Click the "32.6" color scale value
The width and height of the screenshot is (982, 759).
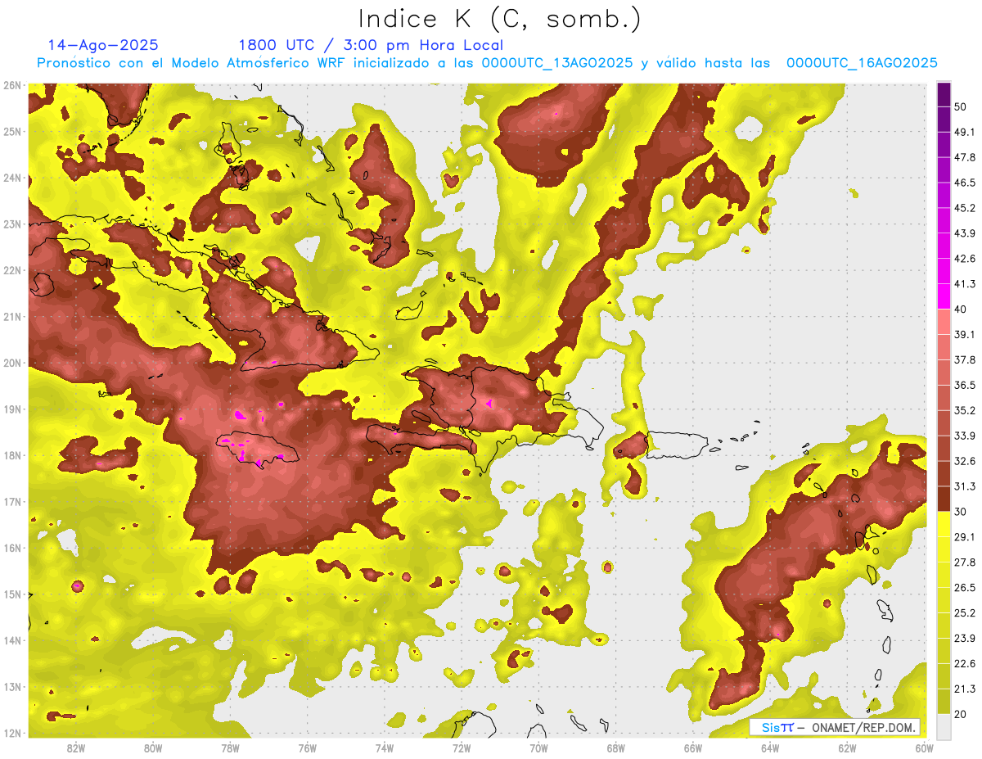click(965, 461)
